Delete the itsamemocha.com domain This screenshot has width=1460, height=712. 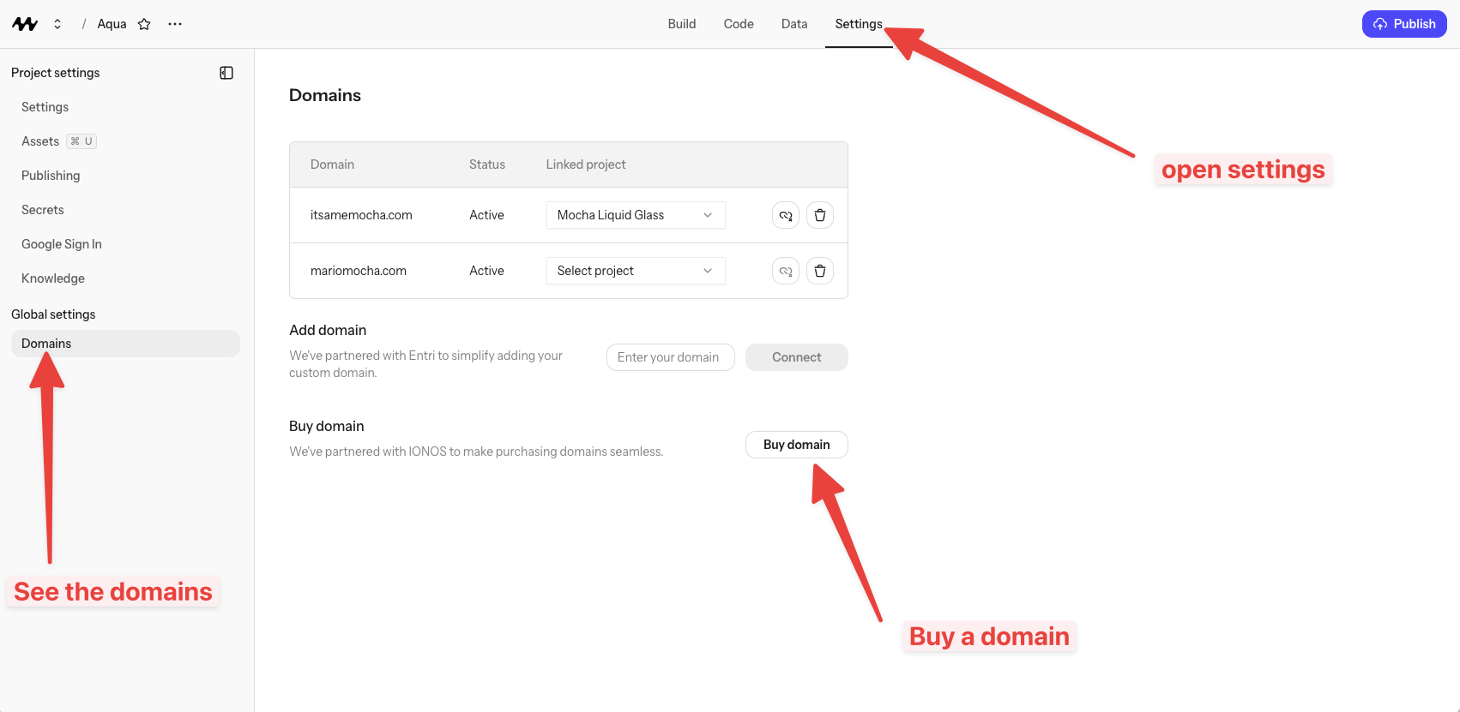820,215
